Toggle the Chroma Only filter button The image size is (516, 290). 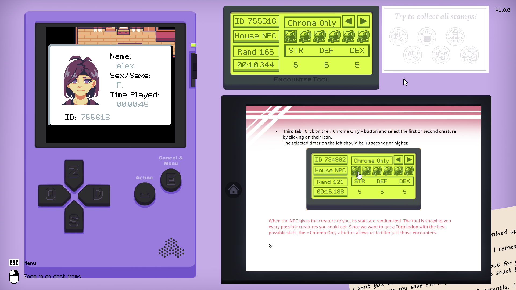pos(312,23)
